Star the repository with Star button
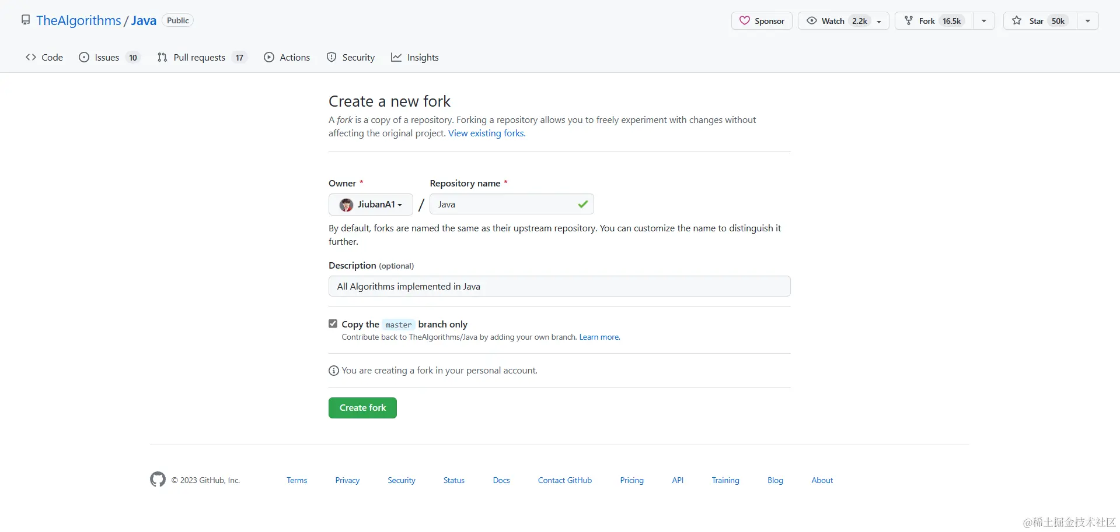1120x532 pixels. tap(1040, 21)
